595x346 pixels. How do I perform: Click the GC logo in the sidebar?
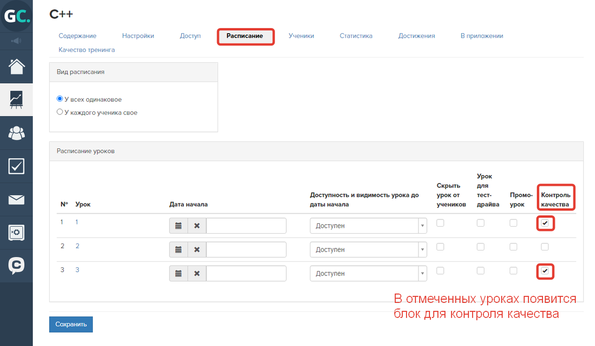[16, 16]
